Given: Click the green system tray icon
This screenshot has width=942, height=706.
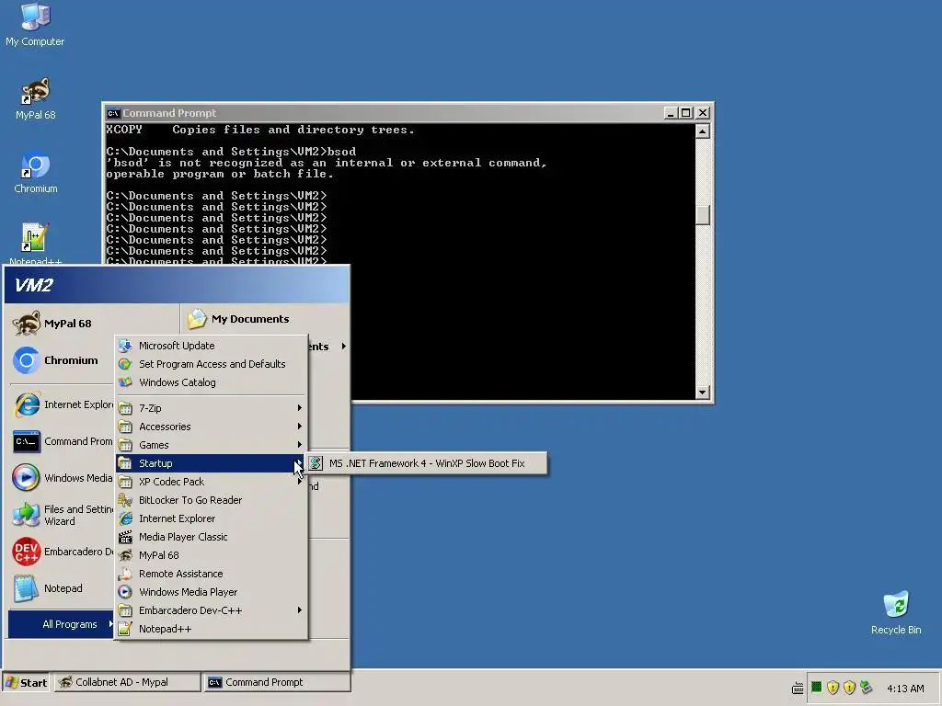Looking at the screenshot, I should pos(817,688).
